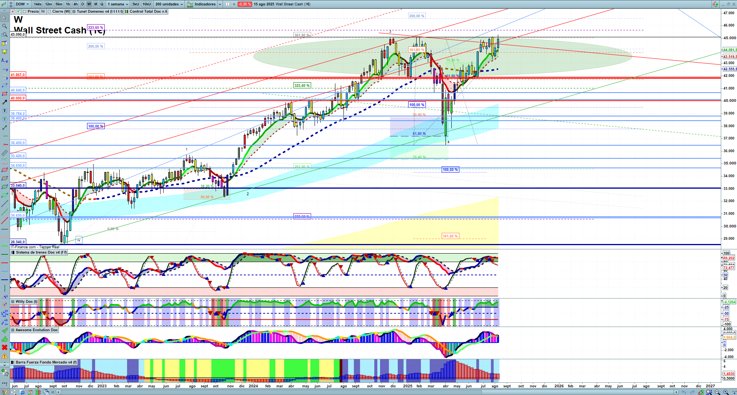Image resolution: width=737 pixels, height=395 pixels.
Task: Select the red diagonal line tool
Action: pyautogui.click(x=5, y=221)
